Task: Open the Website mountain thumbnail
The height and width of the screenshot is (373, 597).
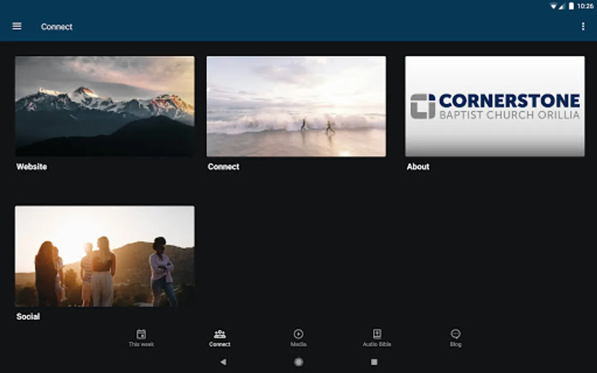Action: pos(105,107)
